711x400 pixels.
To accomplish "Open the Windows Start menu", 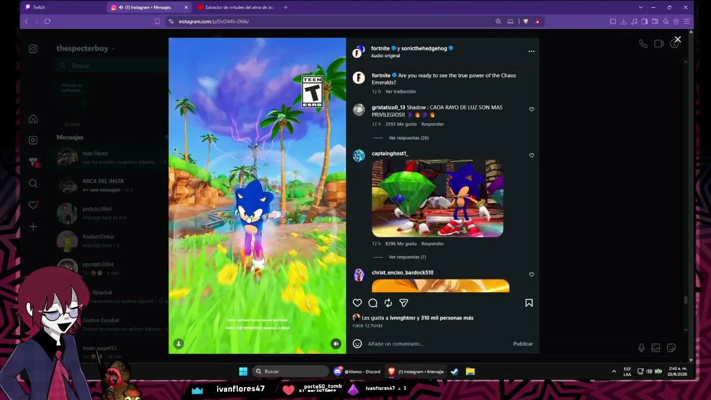I will [x=243, y=371].
